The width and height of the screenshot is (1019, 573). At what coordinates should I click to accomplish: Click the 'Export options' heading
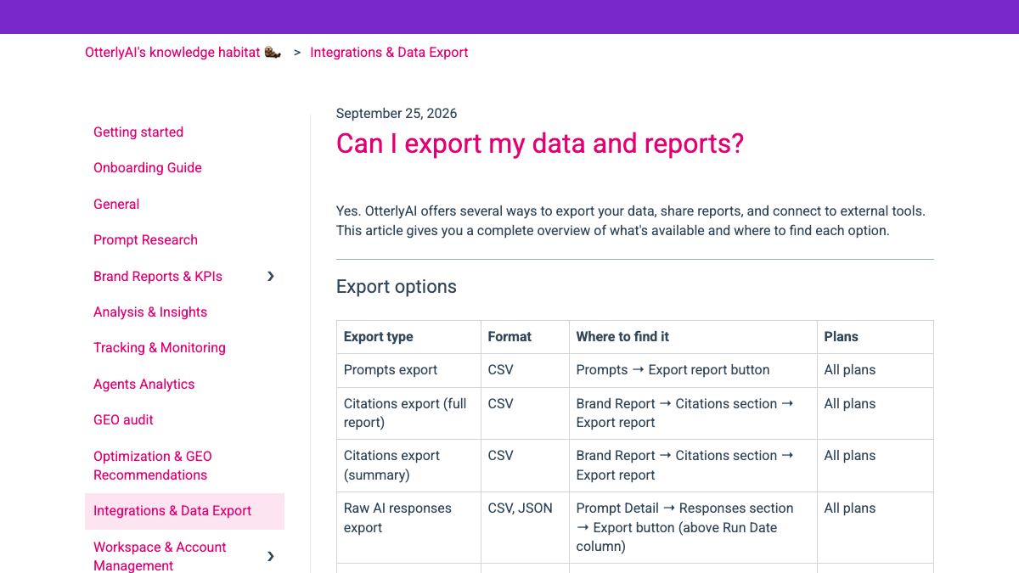pyautogui.click(x=397, y=287)
